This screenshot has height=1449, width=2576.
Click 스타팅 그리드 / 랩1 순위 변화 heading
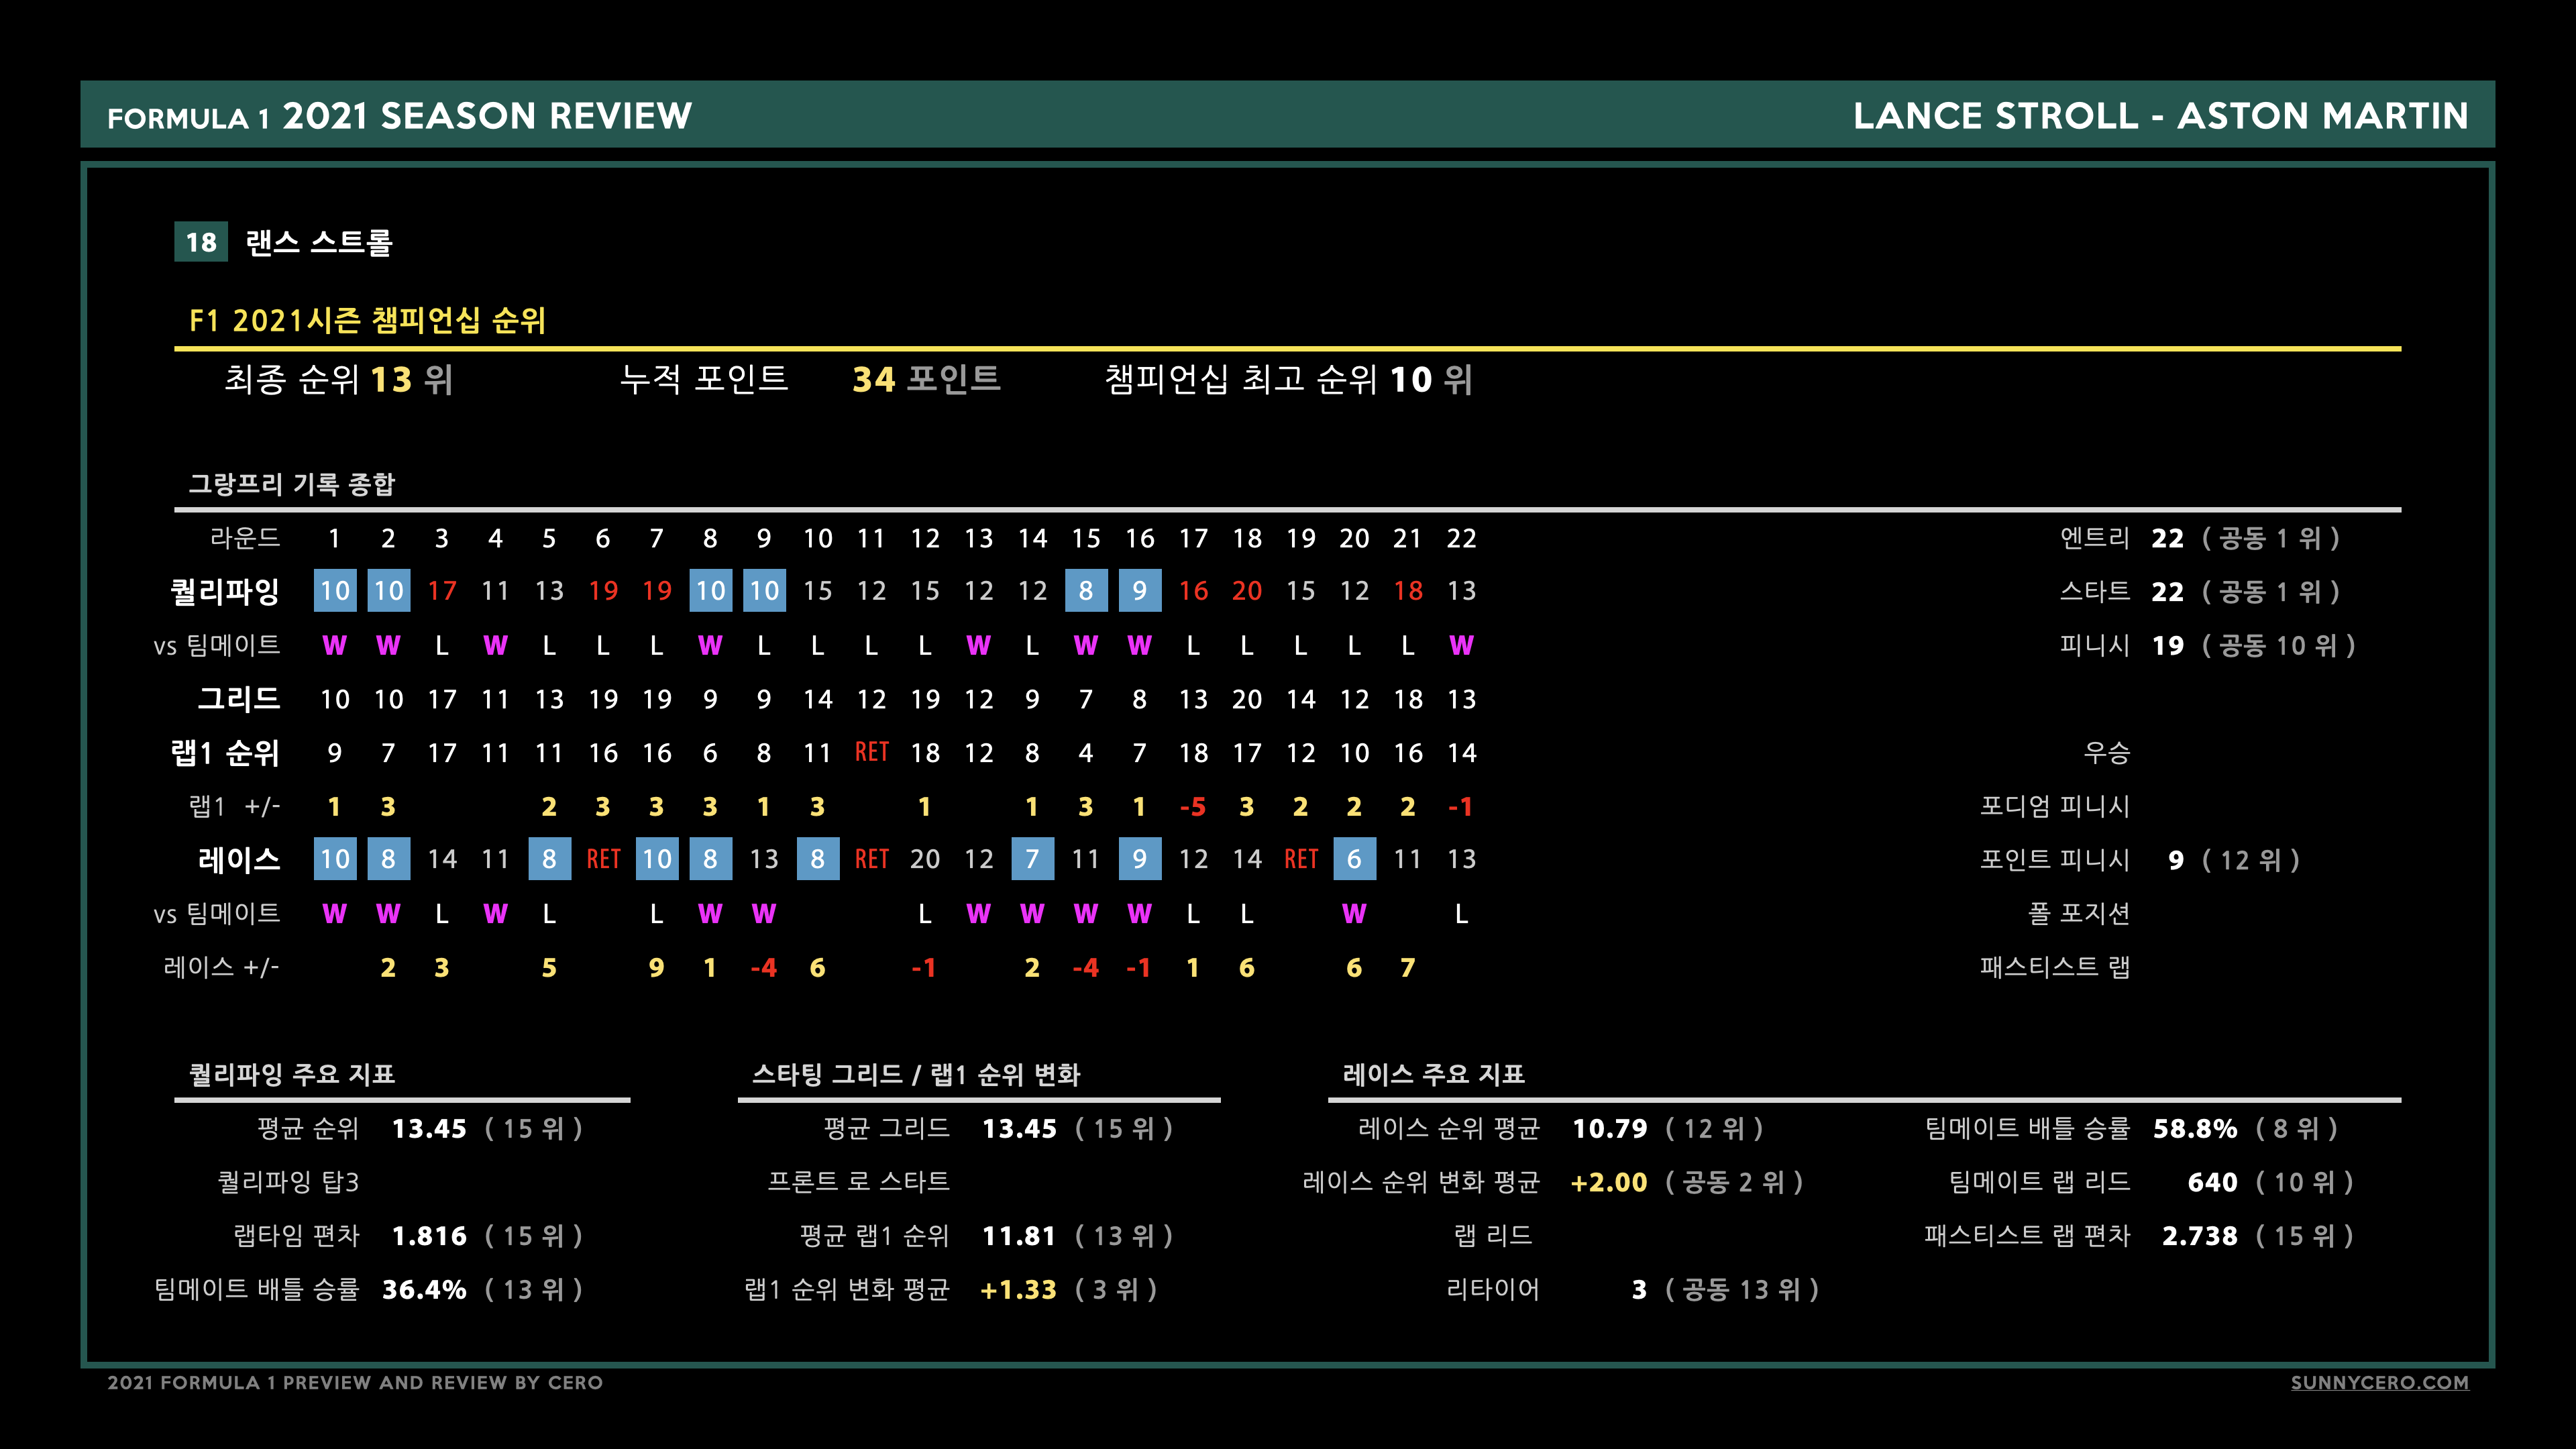[x=916, y=1074]
